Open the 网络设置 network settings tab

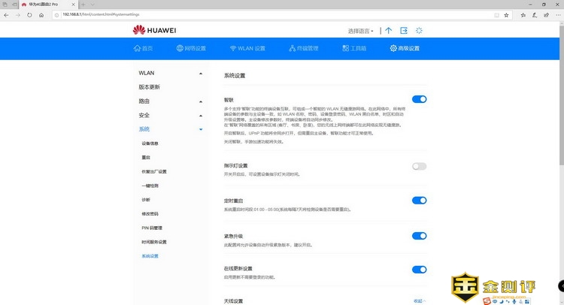[x=191, y=49]
